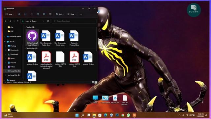Open the Sort options dropdown

tap(60, 14)
